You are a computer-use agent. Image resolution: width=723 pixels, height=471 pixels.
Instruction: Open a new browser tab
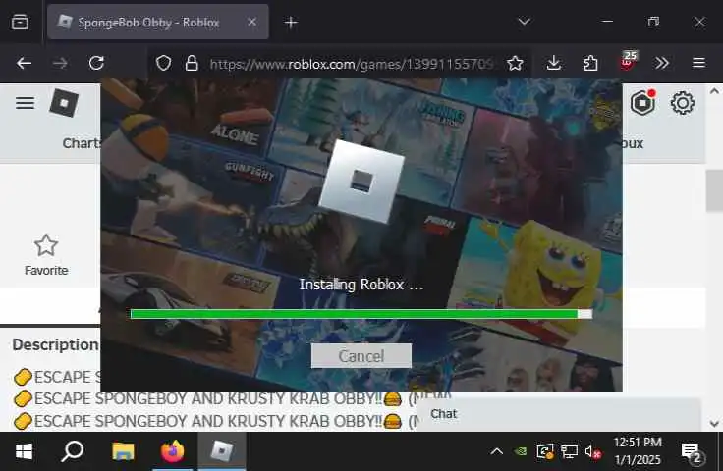291,23
